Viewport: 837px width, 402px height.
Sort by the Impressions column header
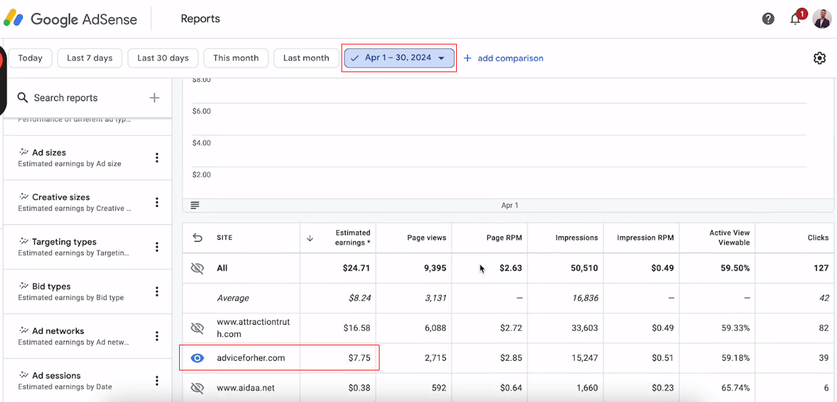tap(577, 238)
